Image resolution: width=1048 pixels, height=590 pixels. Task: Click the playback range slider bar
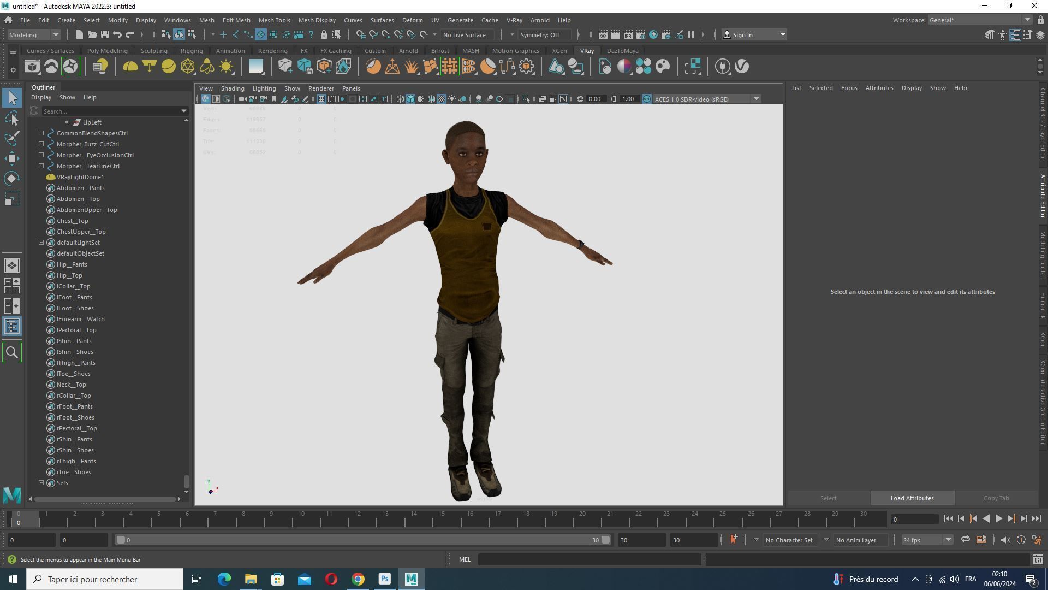coord(362,540)
